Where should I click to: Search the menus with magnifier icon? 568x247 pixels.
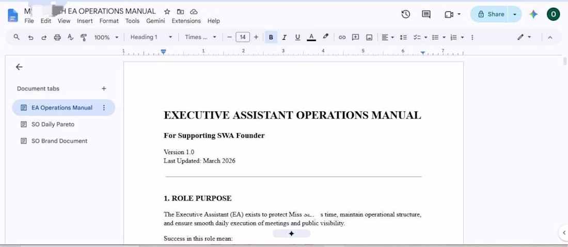17,37
